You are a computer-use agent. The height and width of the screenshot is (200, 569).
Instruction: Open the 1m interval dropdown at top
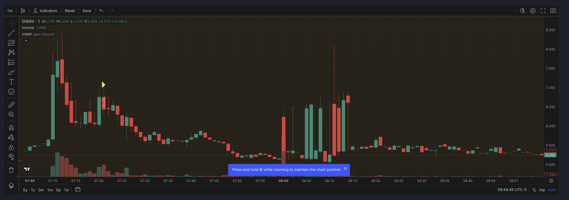pos(10,11)
